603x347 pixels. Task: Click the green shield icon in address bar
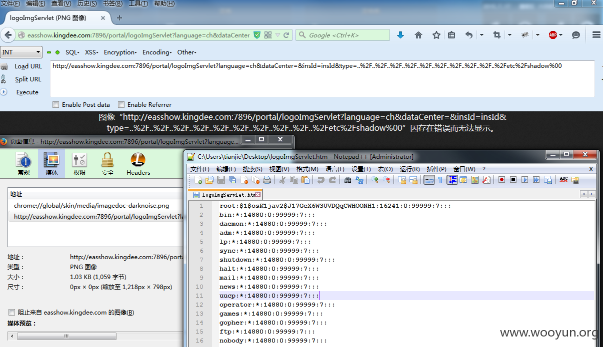tap(257, 35)
